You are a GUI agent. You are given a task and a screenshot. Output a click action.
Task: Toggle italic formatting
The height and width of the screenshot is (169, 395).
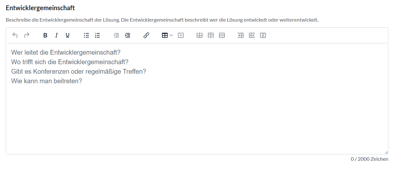pos(56,35)
